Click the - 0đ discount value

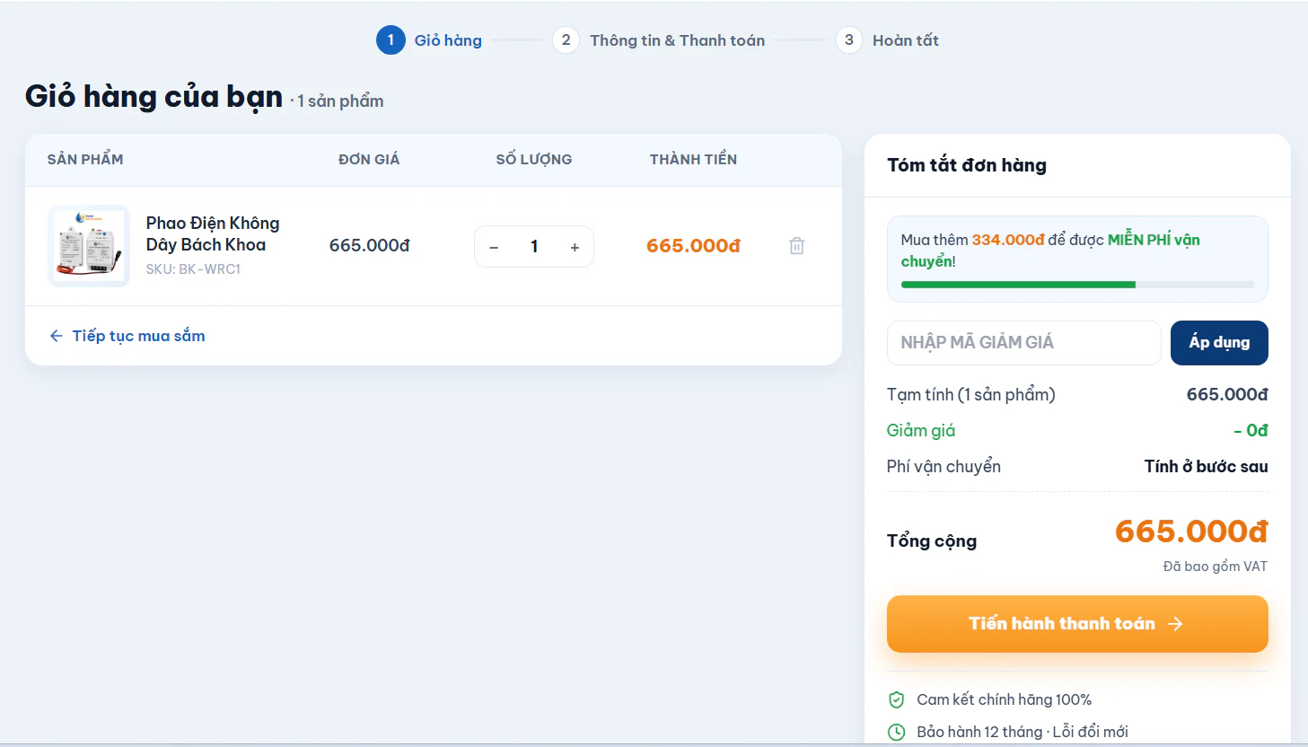tap(1251, 431)
